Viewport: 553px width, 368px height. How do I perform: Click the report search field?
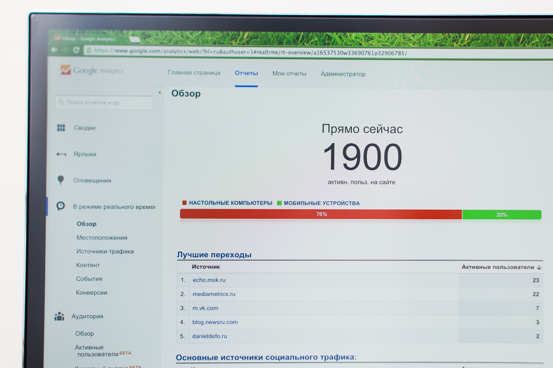click(104, 102)
